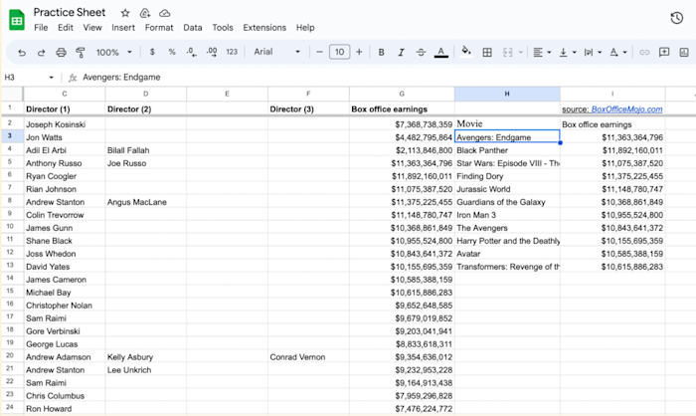
Task: Open the fill color picker
Action: (466, 52)
